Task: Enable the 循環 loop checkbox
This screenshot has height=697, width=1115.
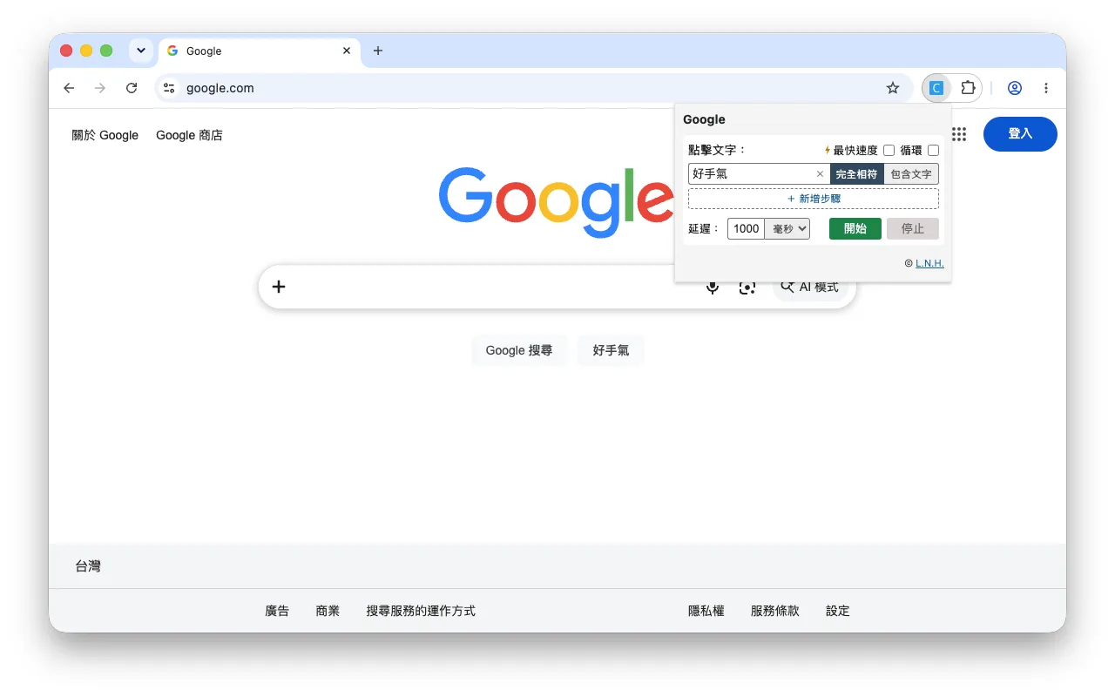Action: (x=933, y=150)
